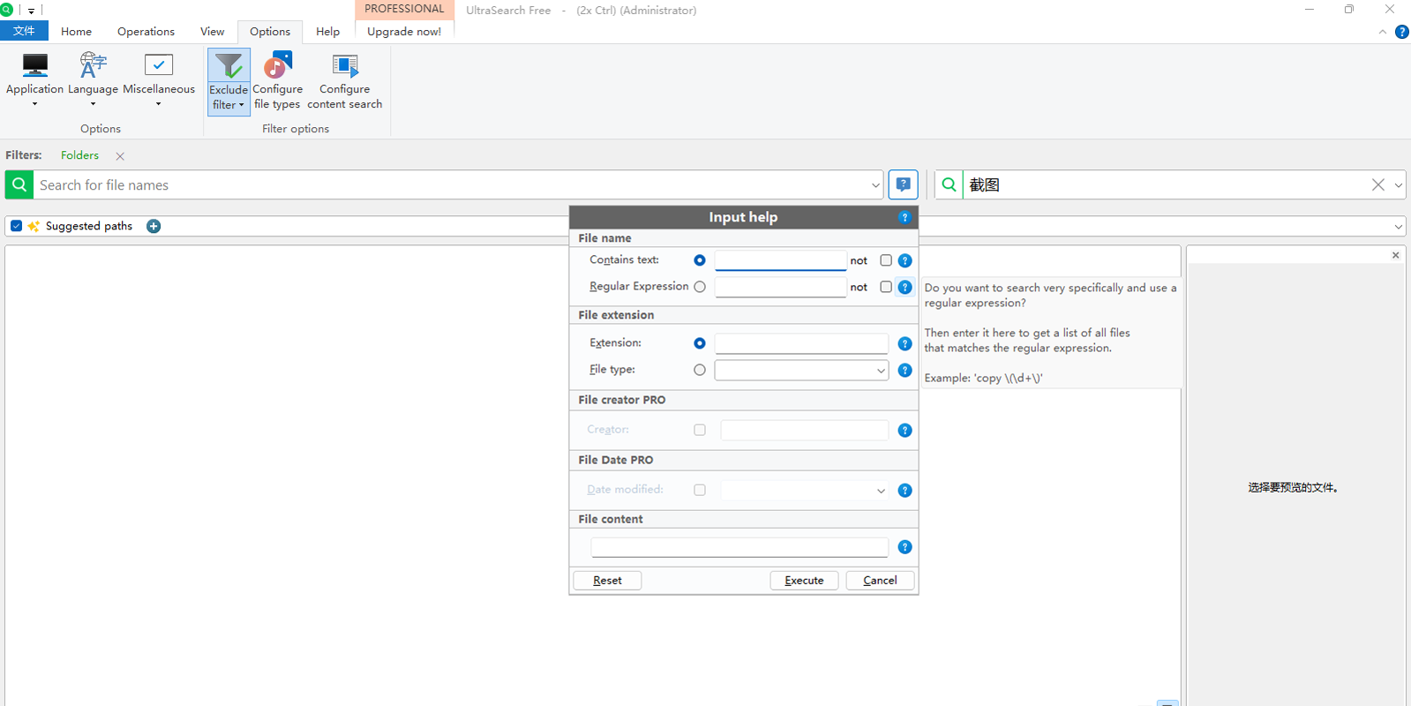Expand the File type dropdown
Screen dimensions: 1411x706
coord(880,371)
